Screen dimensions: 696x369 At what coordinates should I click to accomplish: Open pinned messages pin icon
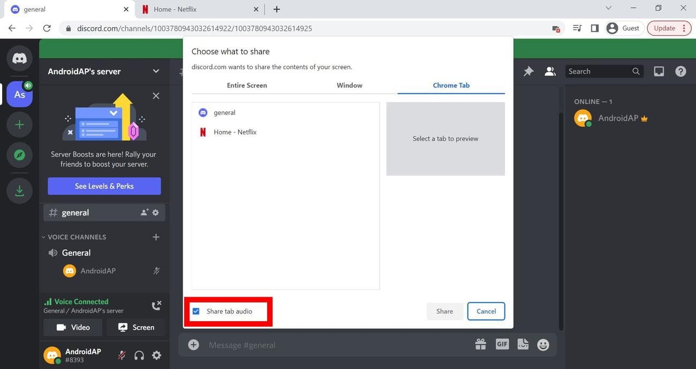pyautogui.click(x=528, y=71)
